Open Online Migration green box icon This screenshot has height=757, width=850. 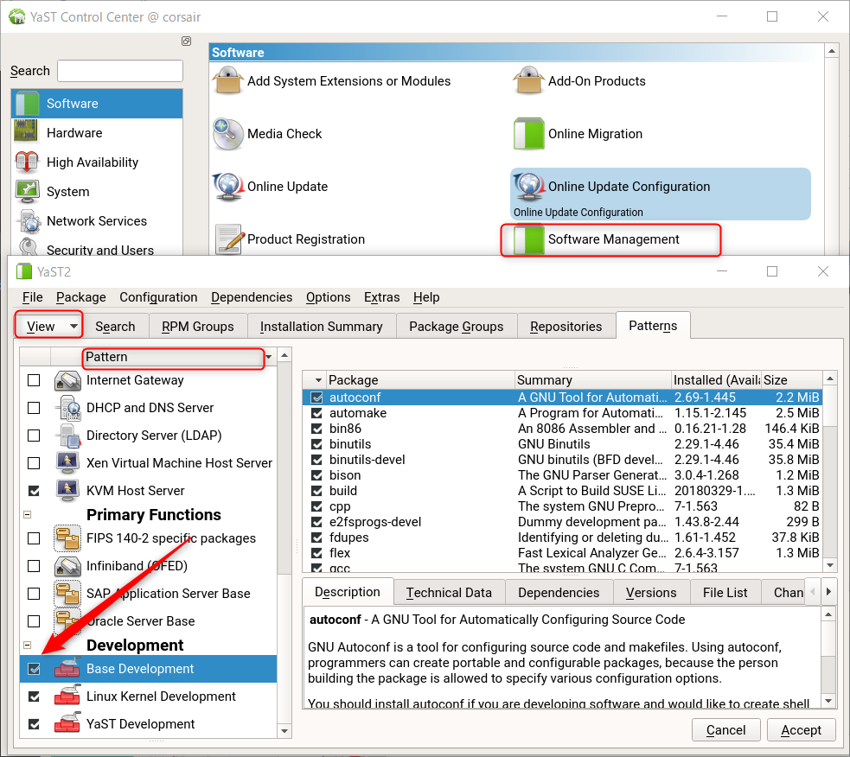[528, 133]
